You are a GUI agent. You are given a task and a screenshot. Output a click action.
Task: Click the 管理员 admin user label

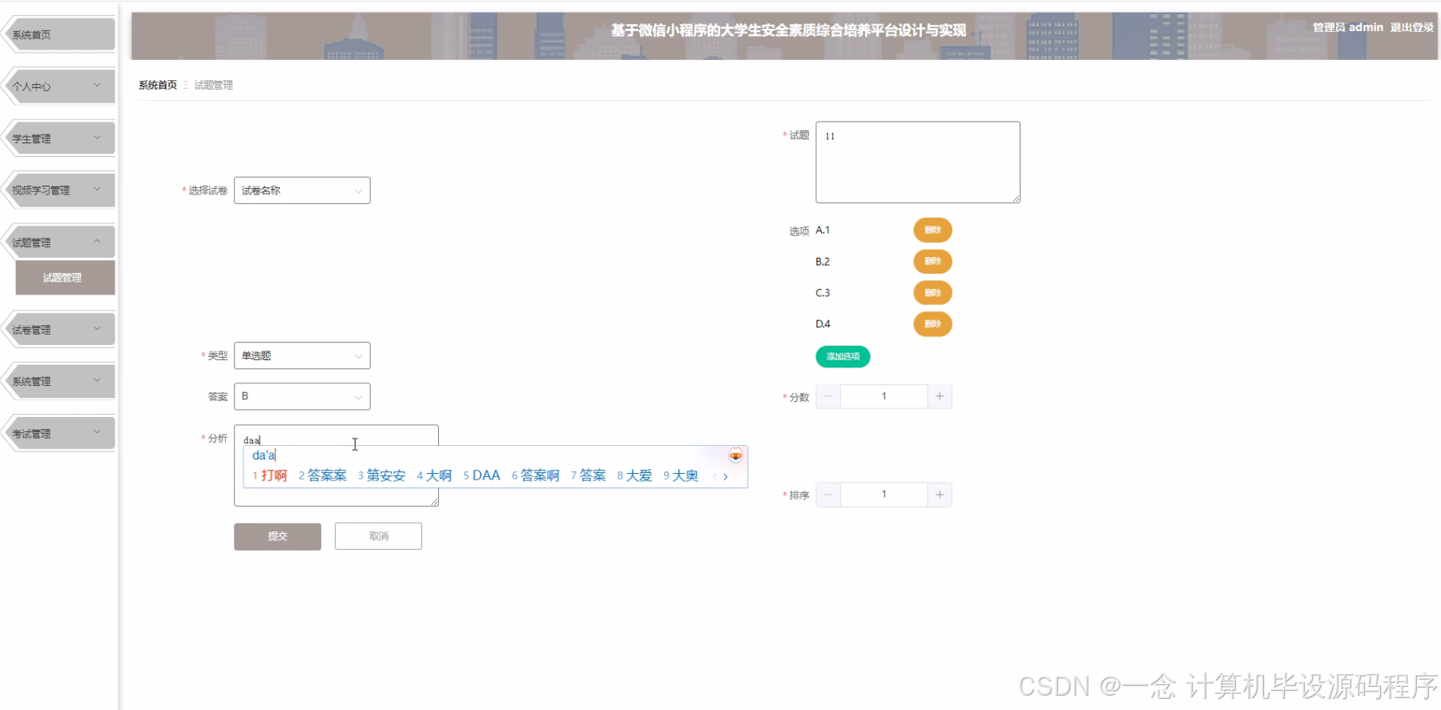1347,27
